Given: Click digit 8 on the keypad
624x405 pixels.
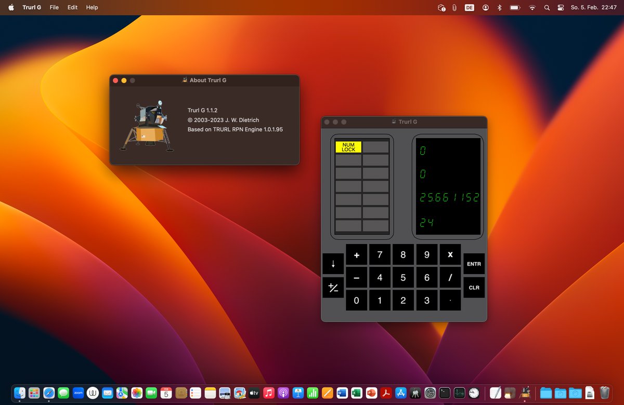Looking at the screenshot, I should tap(403, 254).
